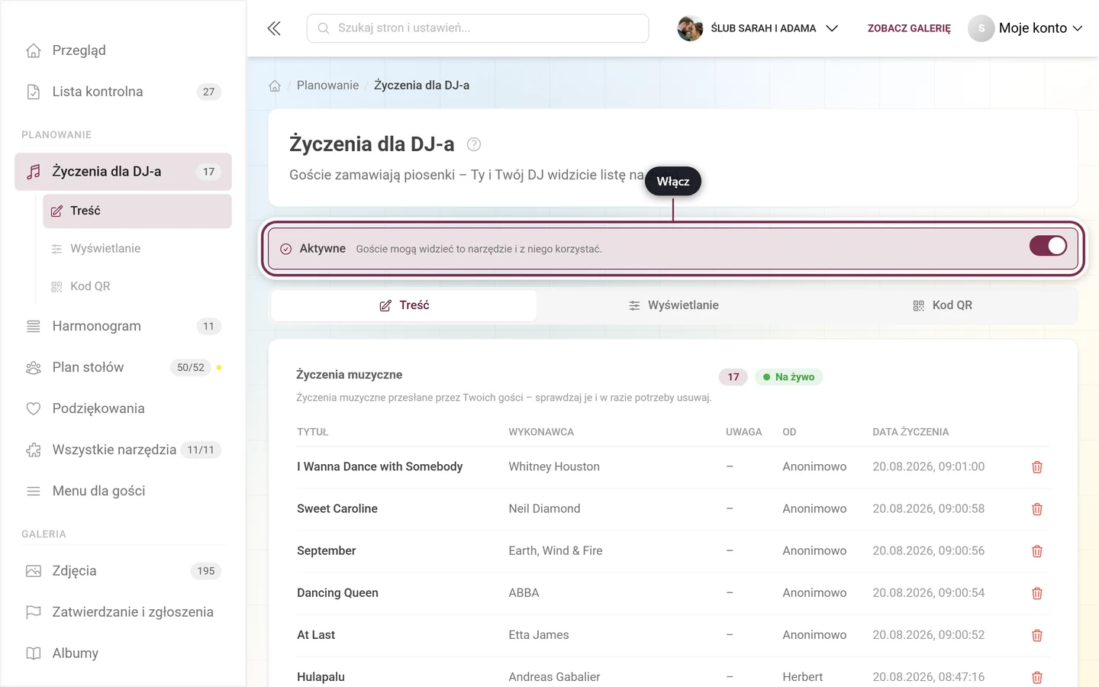Delete the I Wanna Dance with Somebody request
1099x687 pixels.
coord(1037,467)
